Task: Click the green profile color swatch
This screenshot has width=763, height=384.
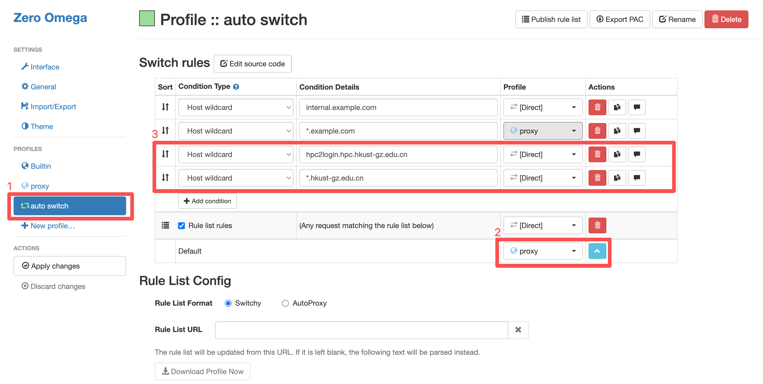Action: [147, 18]
